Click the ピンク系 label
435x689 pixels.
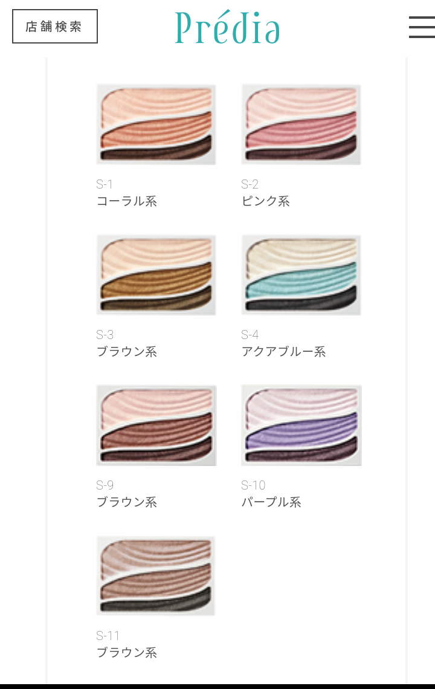(265, 201)
